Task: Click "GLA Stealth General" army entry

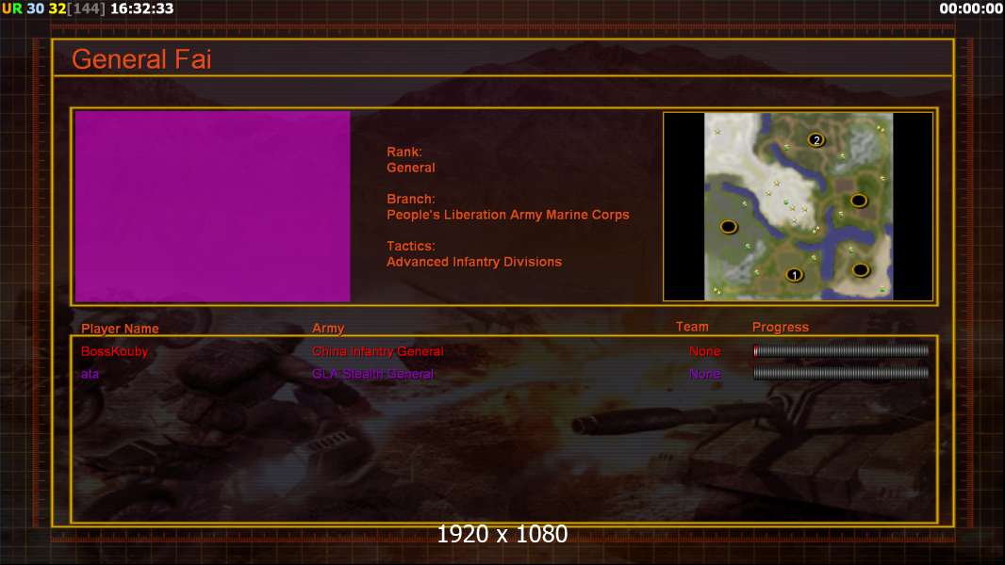Action: point(372,374)
